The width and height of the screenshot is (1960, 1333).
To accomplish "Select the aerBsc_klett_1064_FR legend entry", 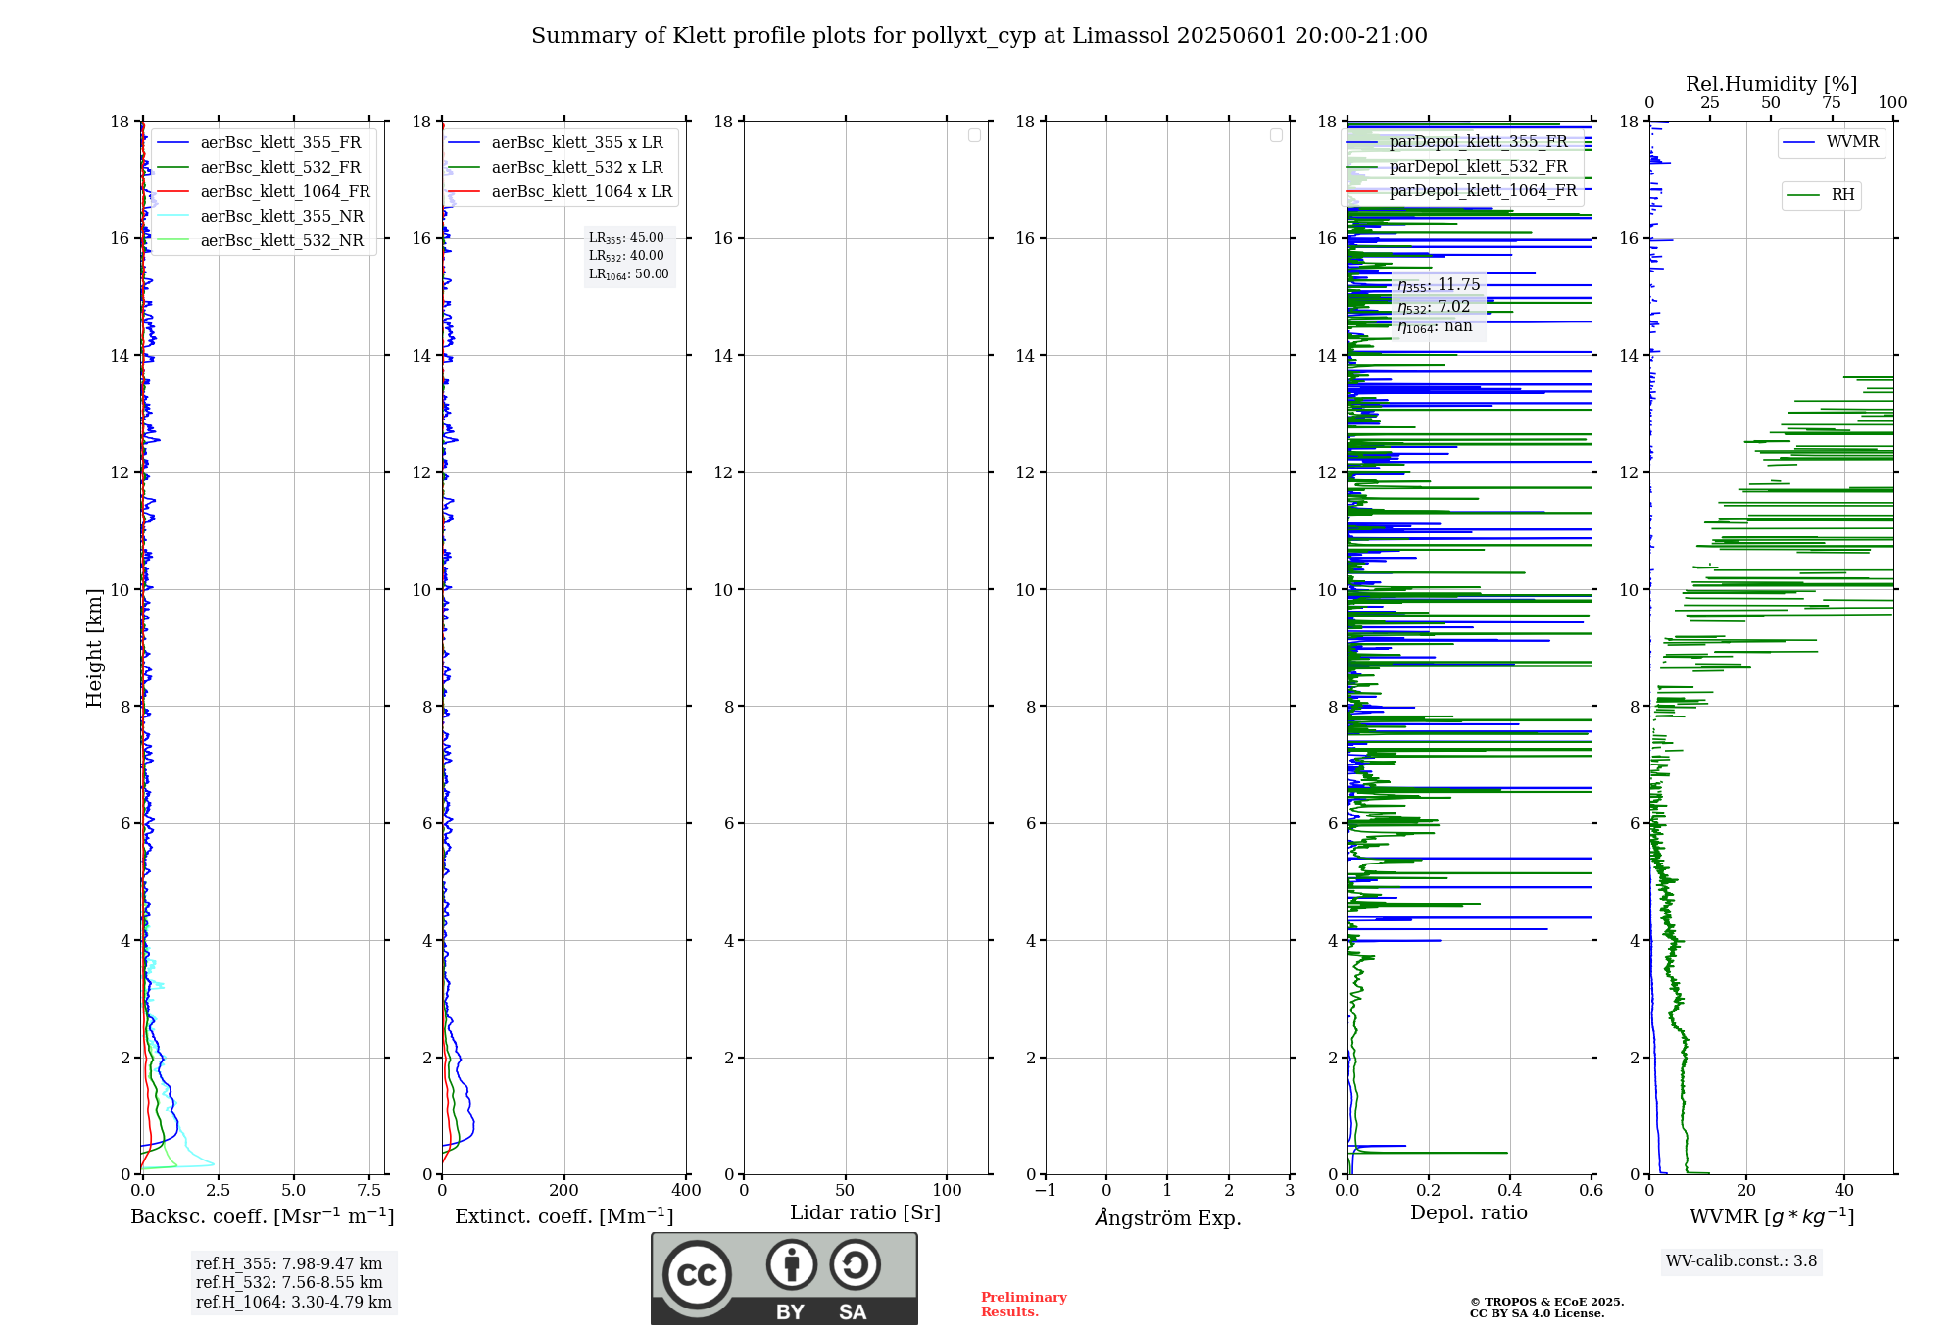I will (267, 192).
